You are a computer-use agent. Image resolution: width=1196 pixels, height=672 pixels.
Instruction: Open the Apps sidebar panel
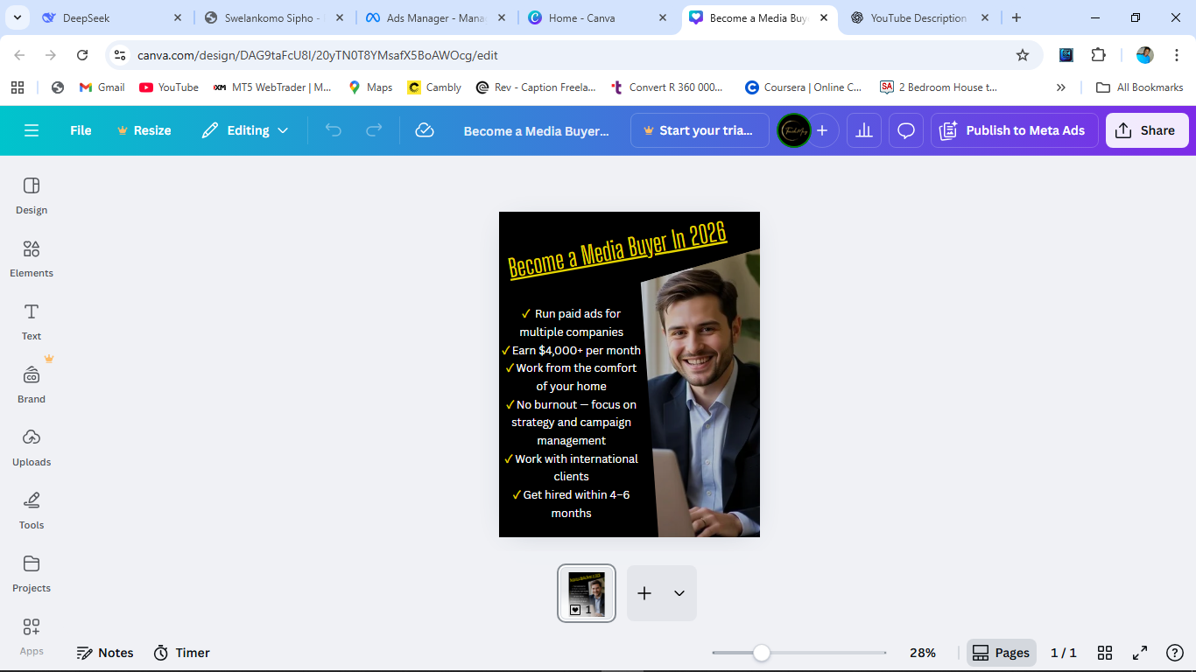(x=32, y=636)
